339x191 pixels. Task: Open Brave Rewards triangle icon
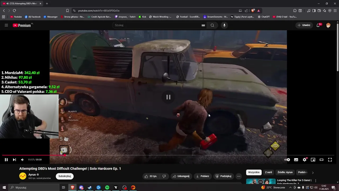click(x=258, y=11)
